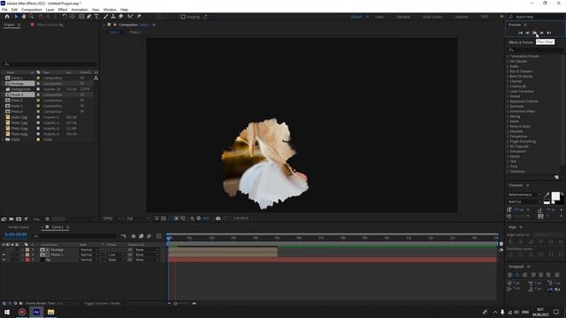The image size is (566, 318).
Task: Click Play/Stop in Preview panel
Action: tap(534, 33)
